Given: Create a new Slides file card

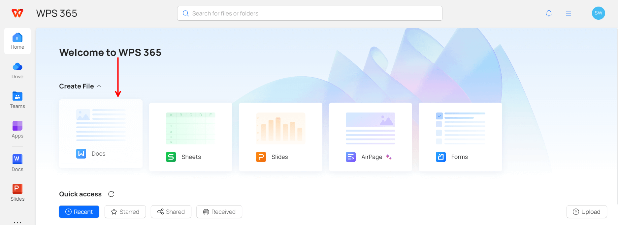Looking at the screenshot, I should (x=280, y=137).
